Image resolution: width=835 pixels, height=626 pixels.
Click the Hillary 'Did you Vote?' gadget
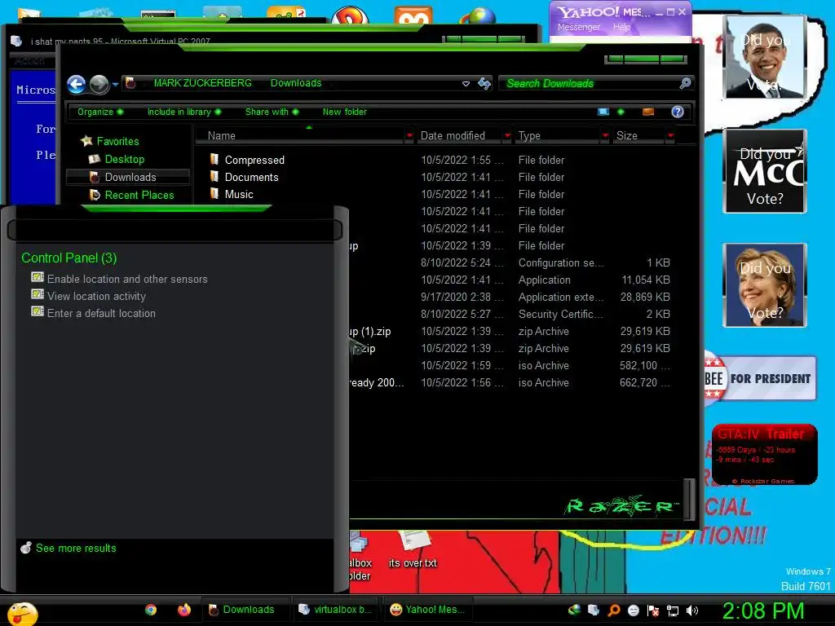765,285
